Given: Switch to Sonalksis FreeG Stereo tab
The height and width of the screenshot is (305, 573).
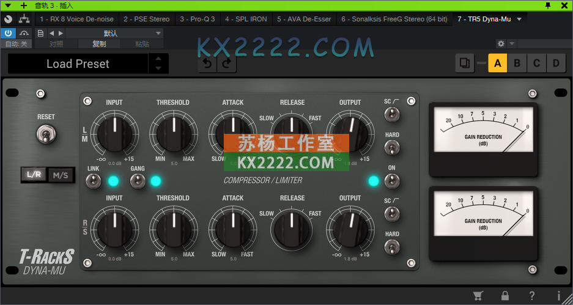Looking at the screenshot, I should point(394,19).
